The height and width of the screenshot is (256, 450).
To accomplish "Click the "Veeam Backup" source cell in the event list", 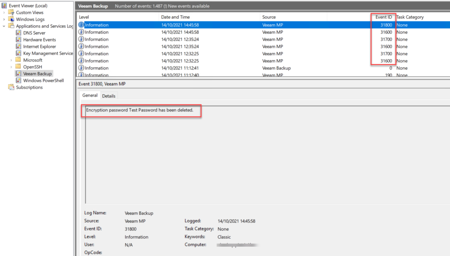I will click(x=276, y=68).
